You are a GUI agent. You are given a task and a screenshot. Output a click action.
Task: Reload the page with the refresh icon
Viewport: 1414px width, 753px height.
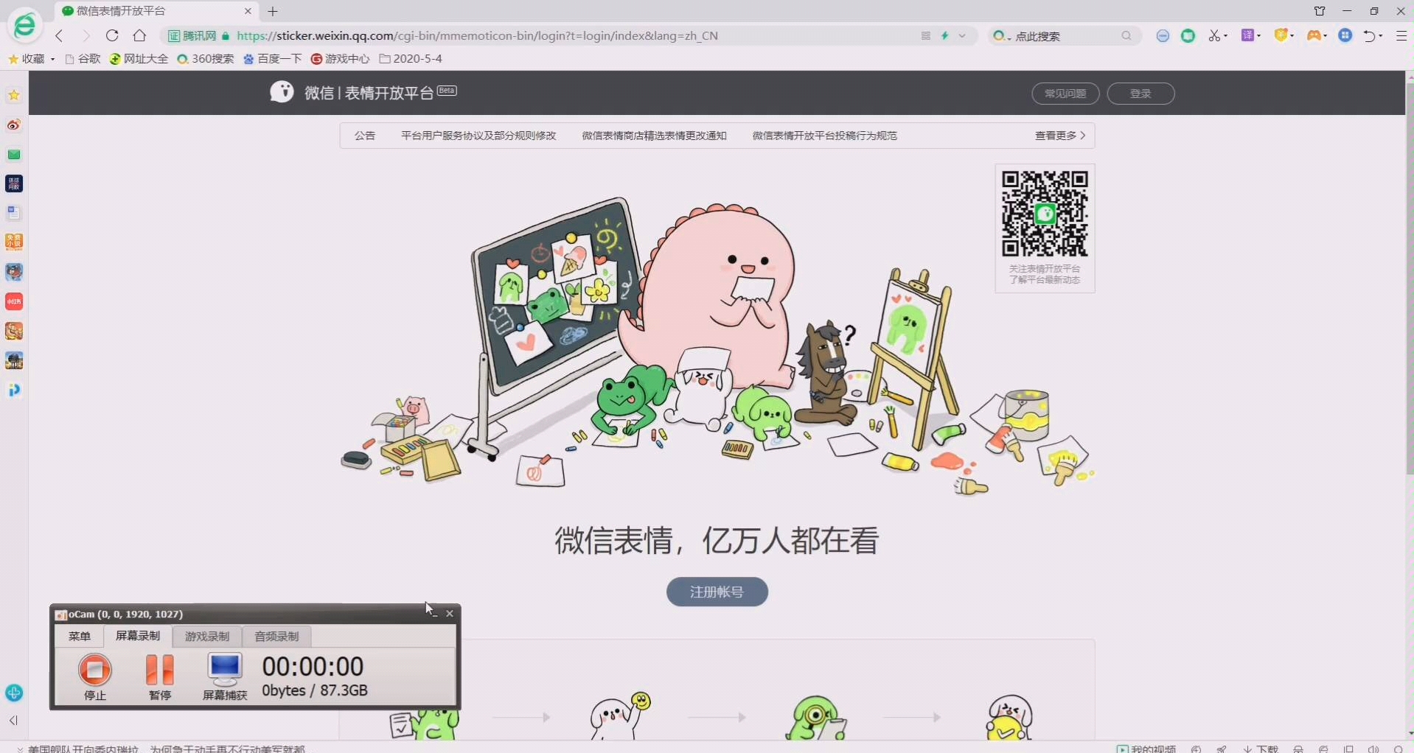pyautogui.click(x=112, y=35)
